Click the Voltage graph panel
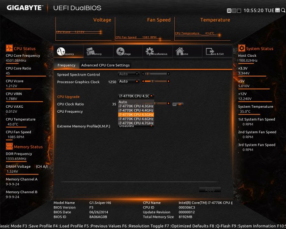 point(84,29)
